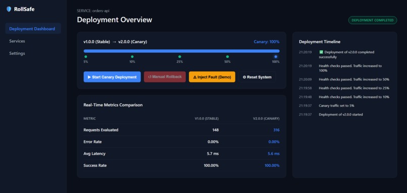Viewport: 407px width, 193px height.
Task: Select the 10% traffic step marker
Action: pos(132,57)
